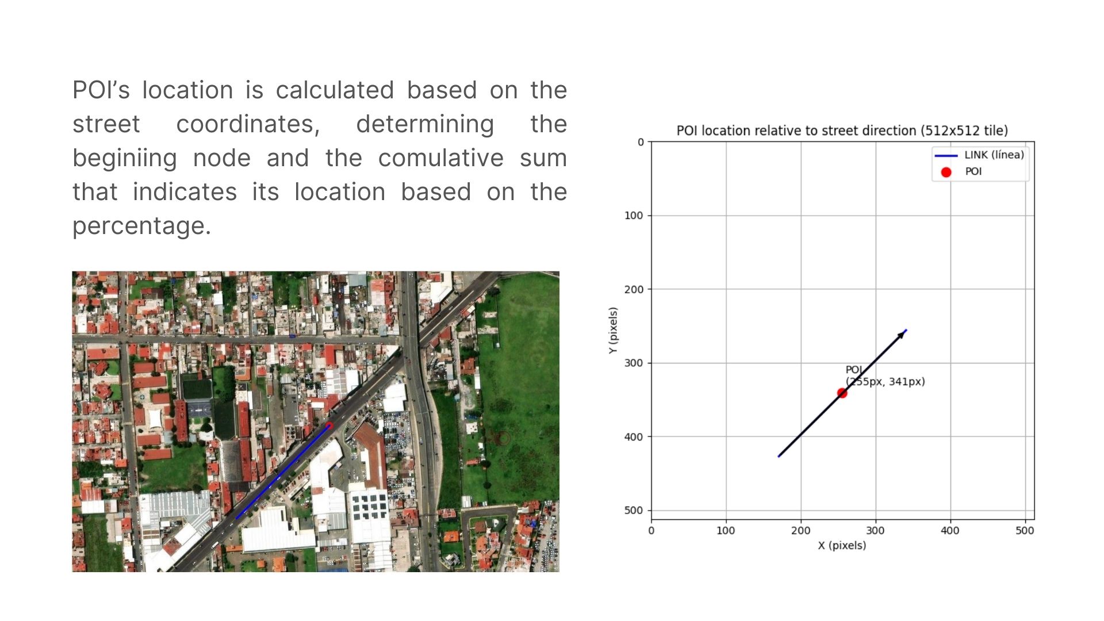1104x621 pixels.
Task: Click the black arrowhead on the chart line
Action: [901, 335]
